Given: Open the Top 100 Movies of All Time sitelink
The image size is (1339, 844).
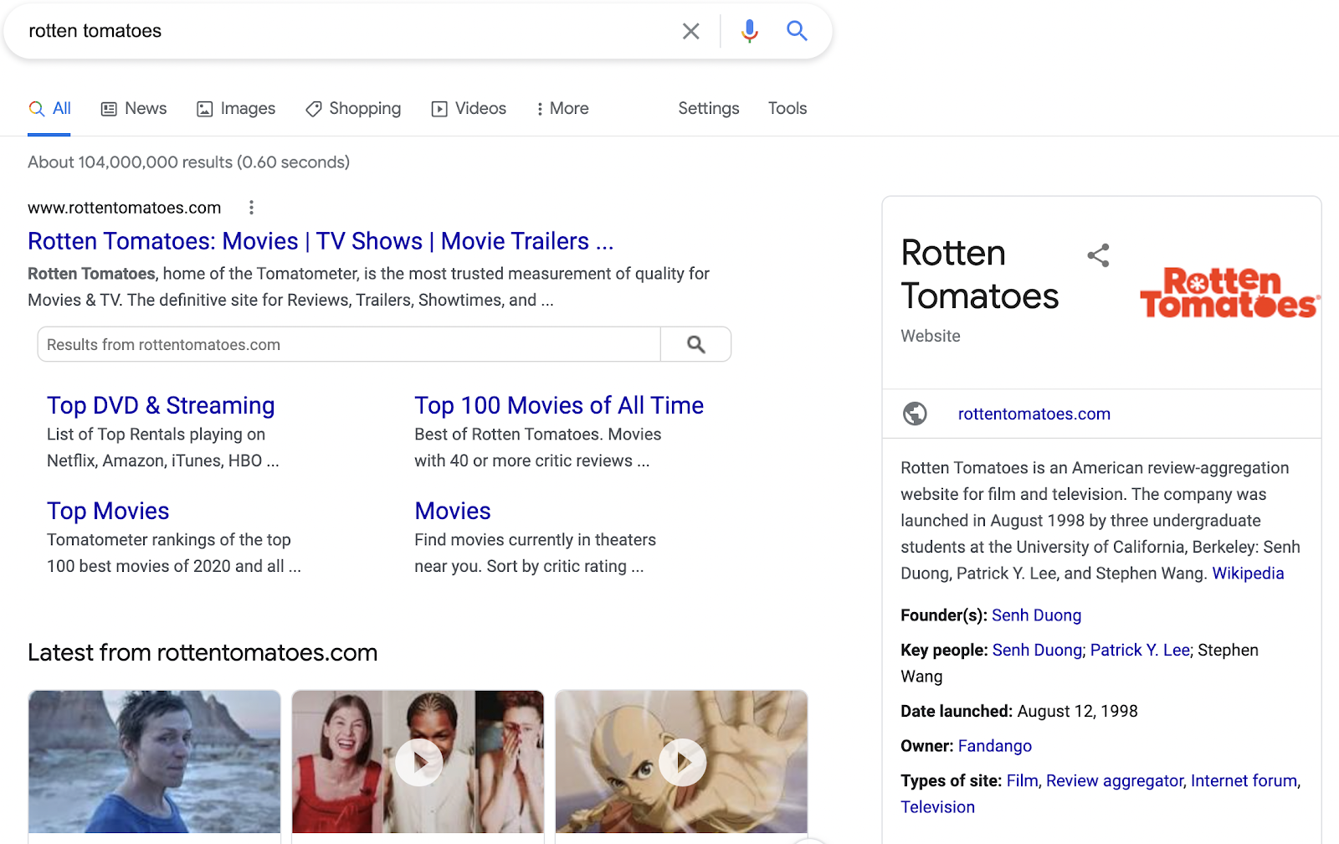Looking at the screenshot, I should coord(559,405).
